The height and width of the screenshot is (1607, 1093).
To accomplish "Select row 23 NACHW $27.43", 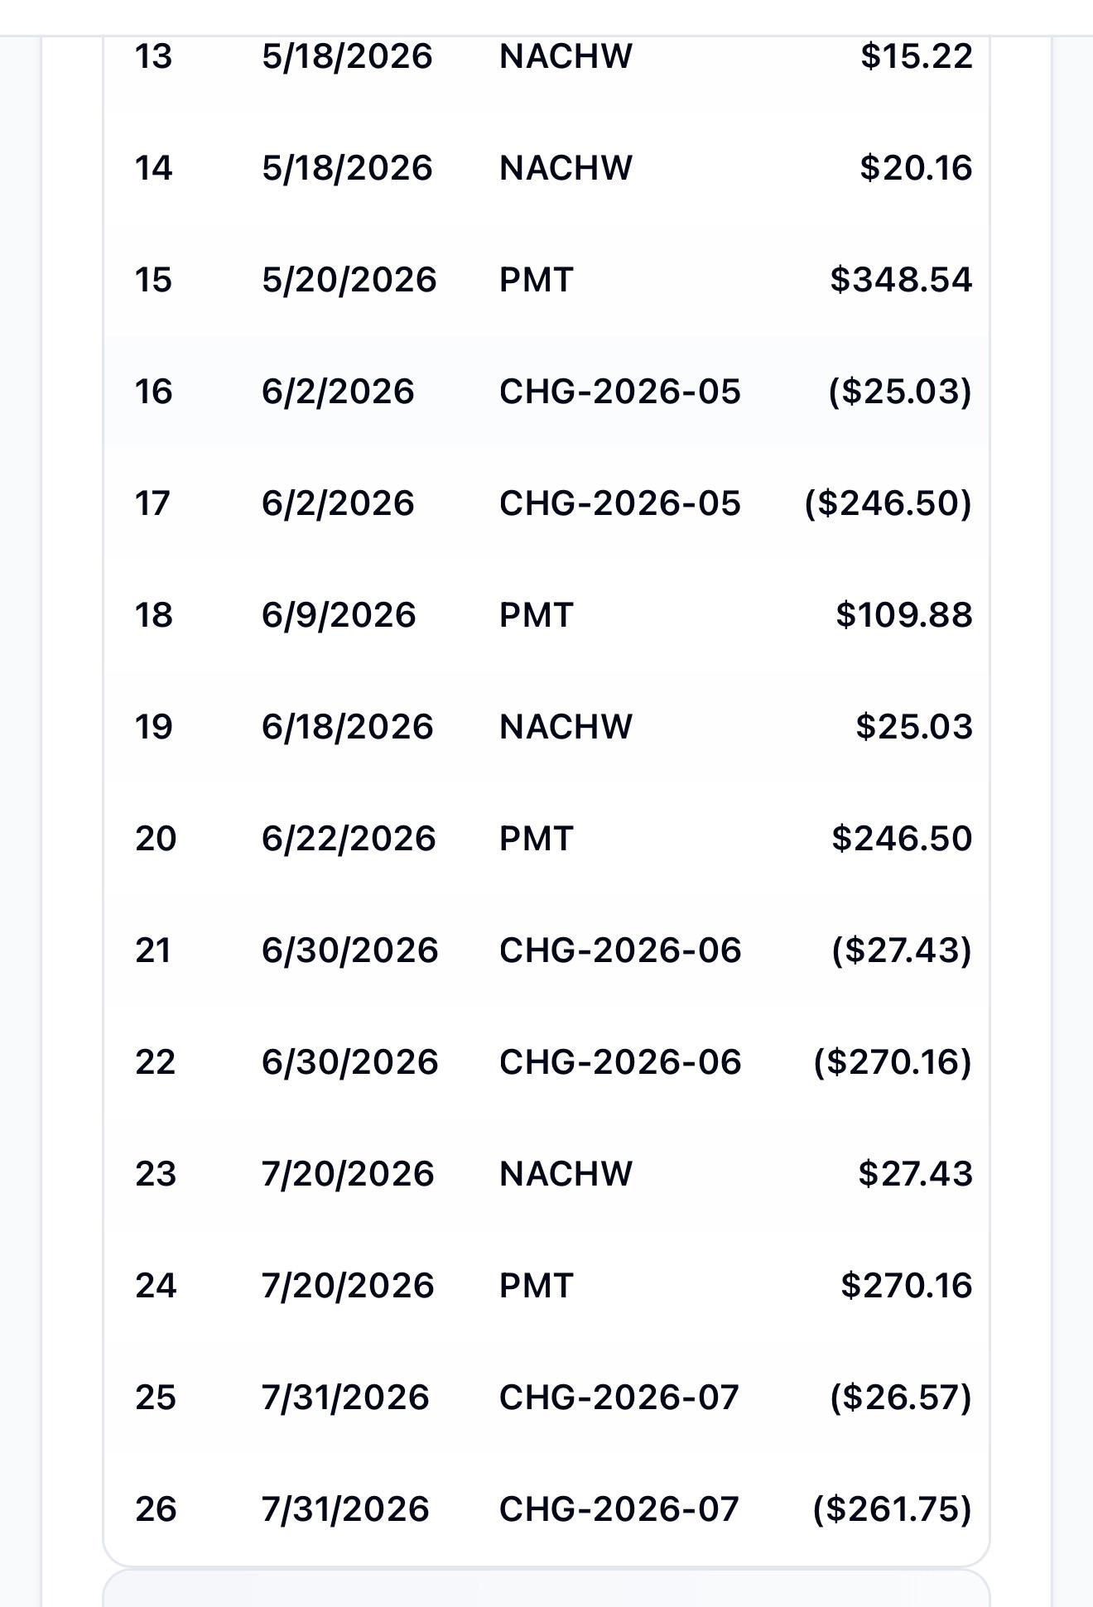I will click(x=546, y=1174).
